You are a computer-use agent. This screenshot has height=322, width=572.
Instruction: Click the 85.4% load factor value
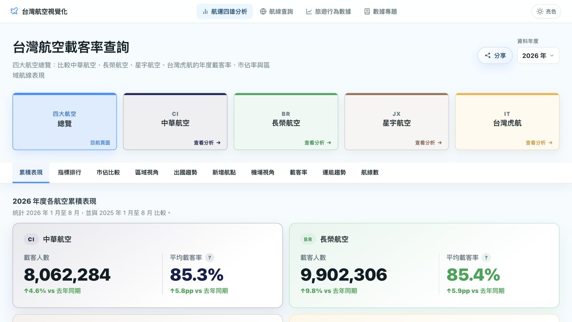click(473, 275)
